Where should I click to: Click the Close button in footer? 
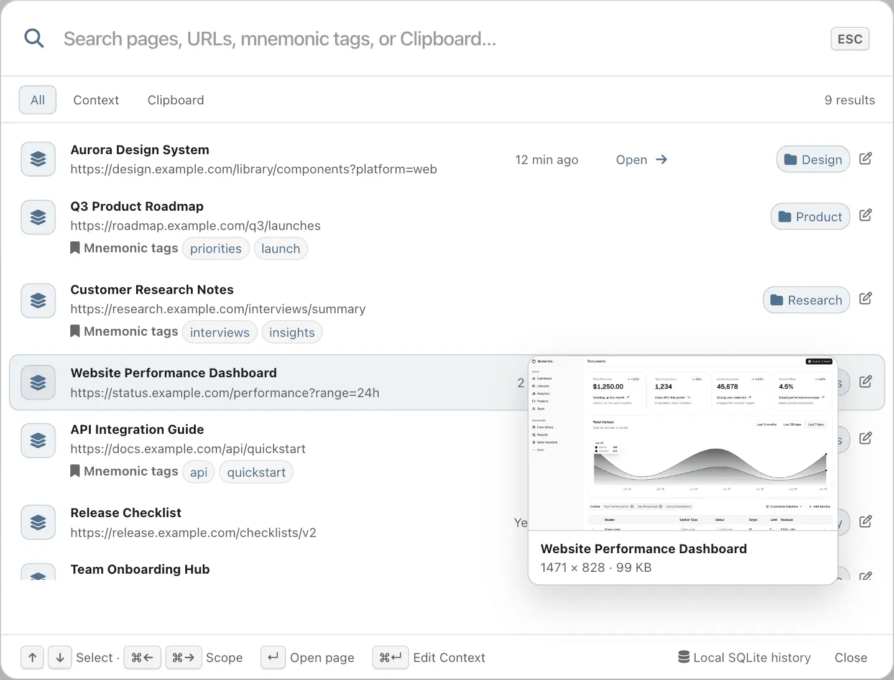click(x=850, y=658)
